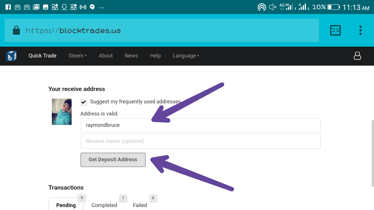Switch to the Completed transactions tab
The image size is (374, 210).
pos(104,205)
